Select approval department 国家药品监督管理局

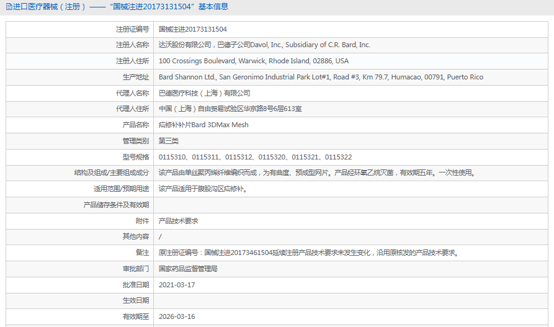[x=188, y=269]
